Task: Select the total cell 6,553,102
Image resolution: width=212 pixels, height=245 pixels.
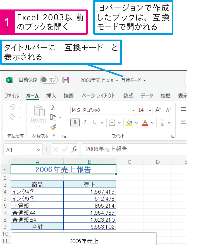Action: 90,227
